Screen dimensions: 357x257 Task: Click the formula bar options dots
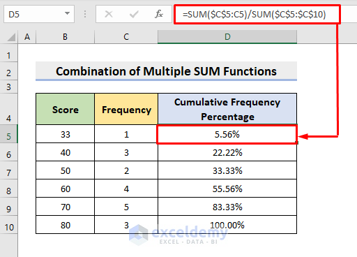[85, 14]
